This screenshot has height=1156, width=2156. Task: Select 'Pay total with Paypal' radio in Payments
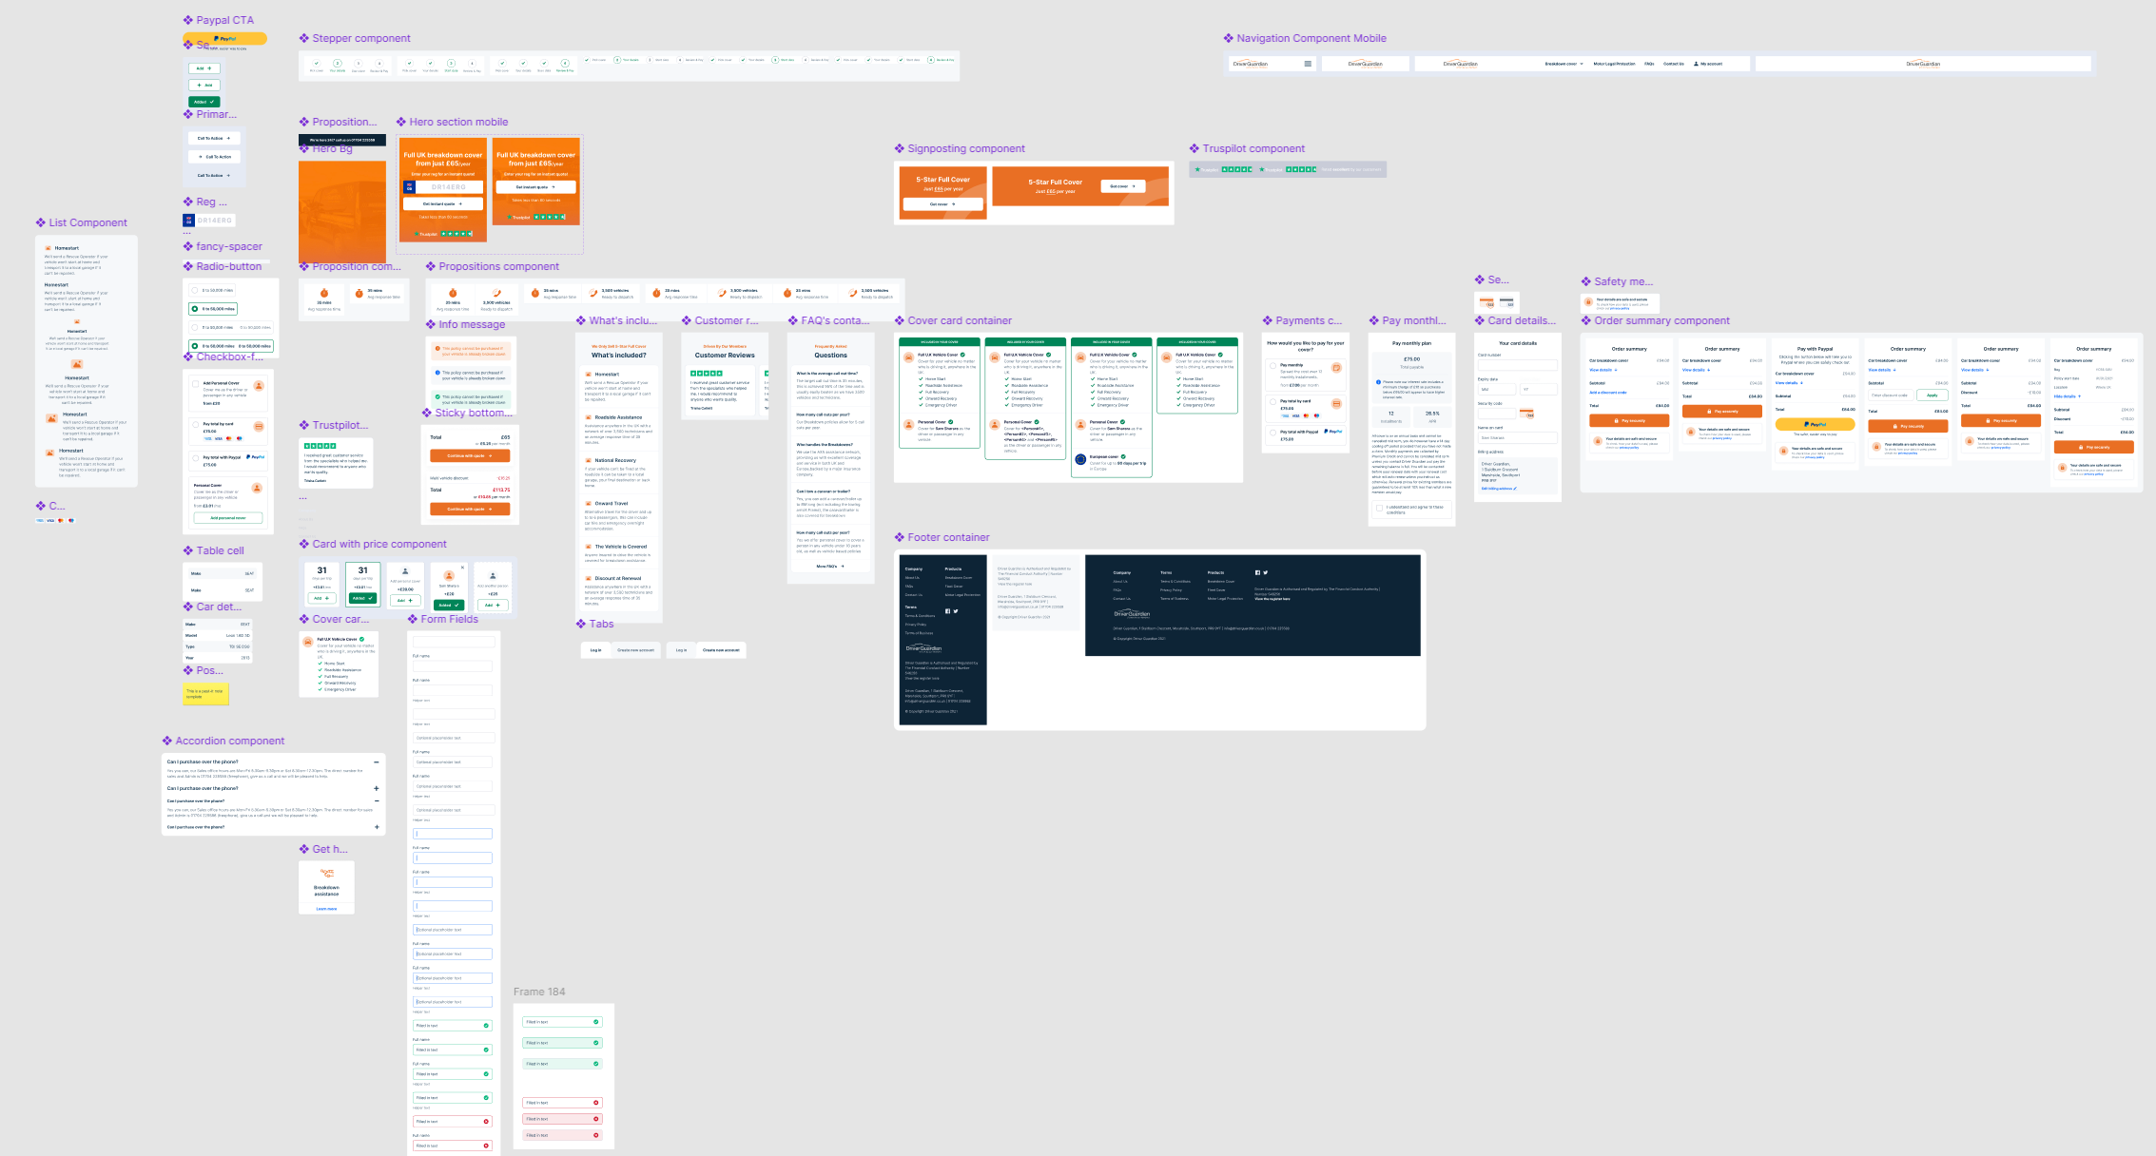click(x=1273, y=432)
